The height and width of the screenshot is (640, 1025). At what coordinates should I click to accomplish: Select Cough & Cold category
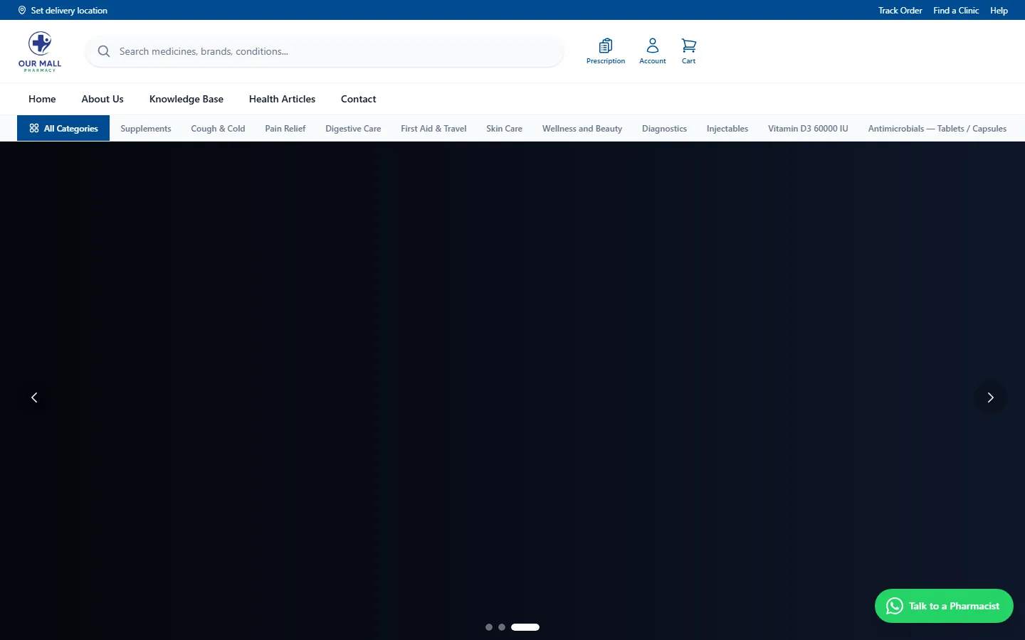click(218, 129)
